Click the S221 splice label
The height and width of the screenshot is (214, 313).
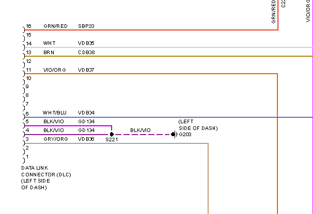point(112,140)
